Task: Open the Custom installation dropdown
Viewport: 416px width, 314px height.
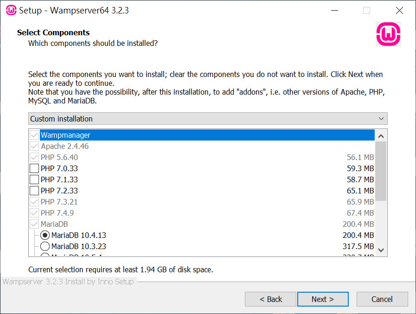Action: [x=208, y=119]
